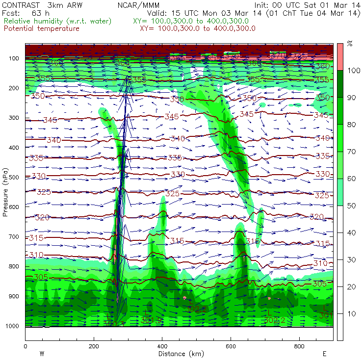
Task: Click the light teal 50-60 legend swatch
Action: click(x=340, y=192)
